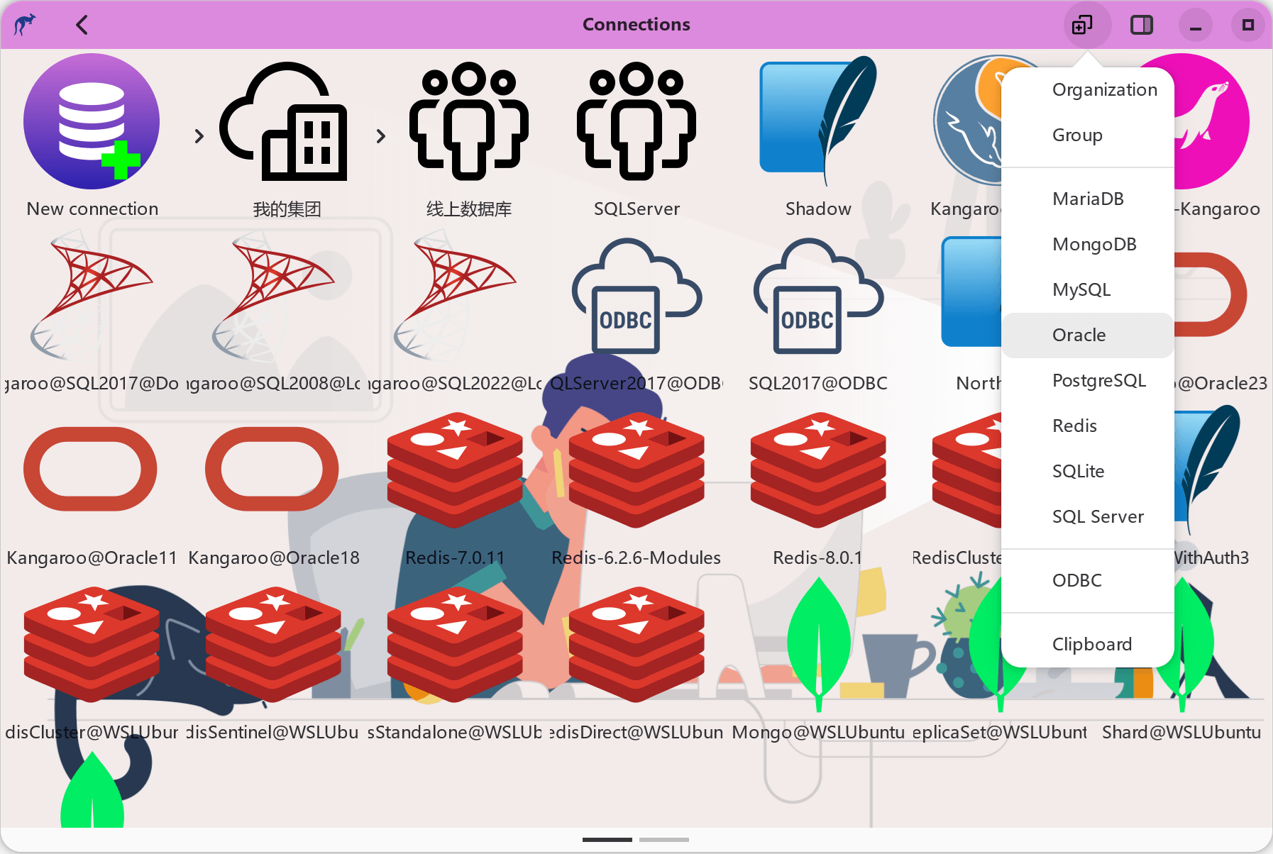1273x854 pixels.
Task: Select Oracle from the connection type menu
Action: pos(1079,335)
